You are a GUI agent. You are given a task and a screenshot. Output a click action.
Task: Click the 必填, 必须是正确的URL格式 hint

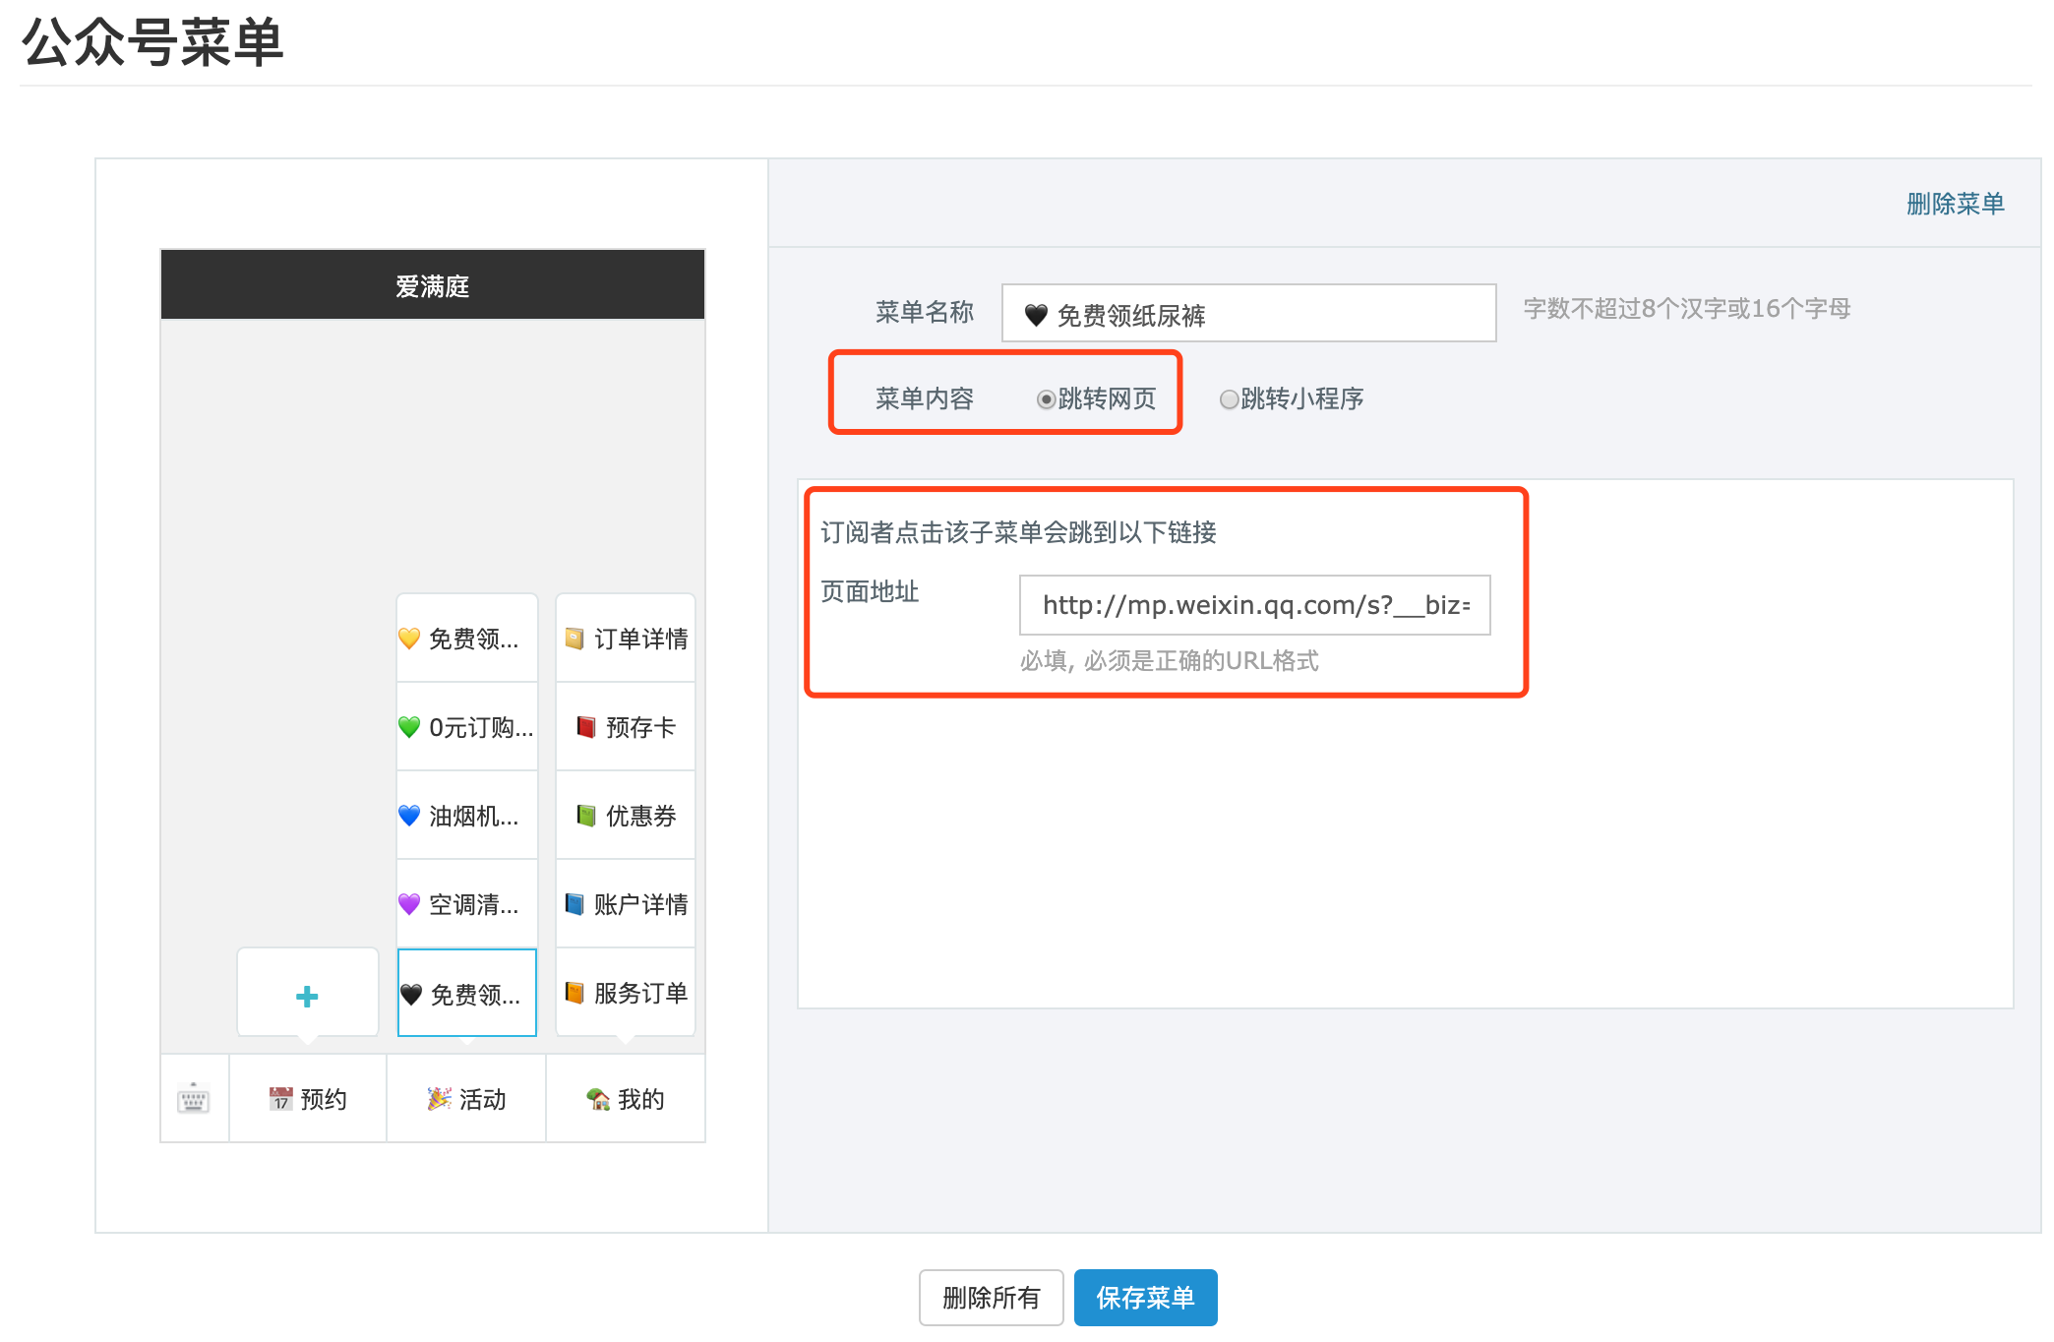1170,660
